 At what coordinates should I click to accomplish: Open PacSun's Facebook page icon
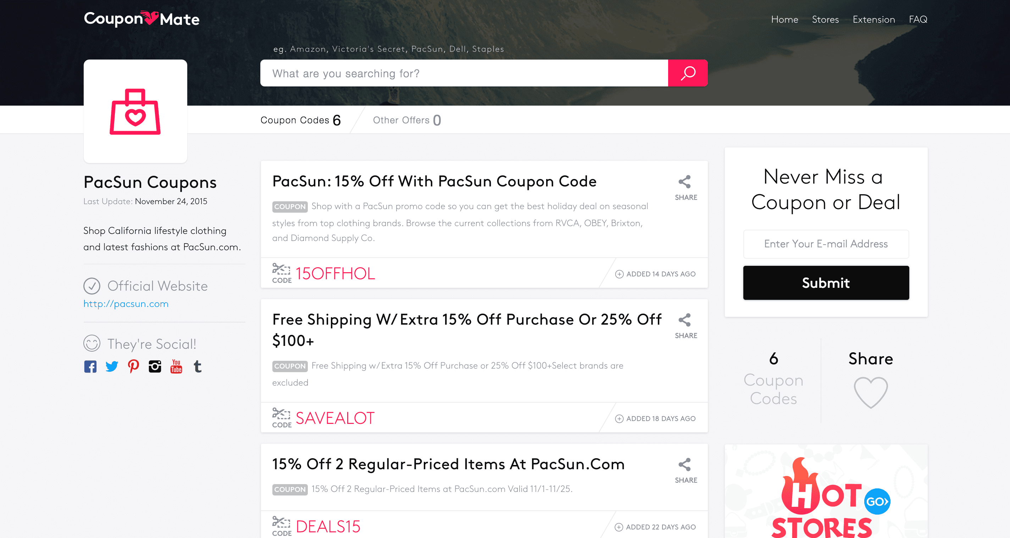[x=90, y=367]
